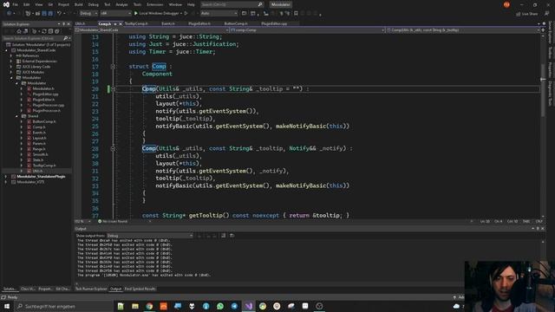Open Show output from dropdown
This screenshot has width=555, height=312.
(150, 235)
